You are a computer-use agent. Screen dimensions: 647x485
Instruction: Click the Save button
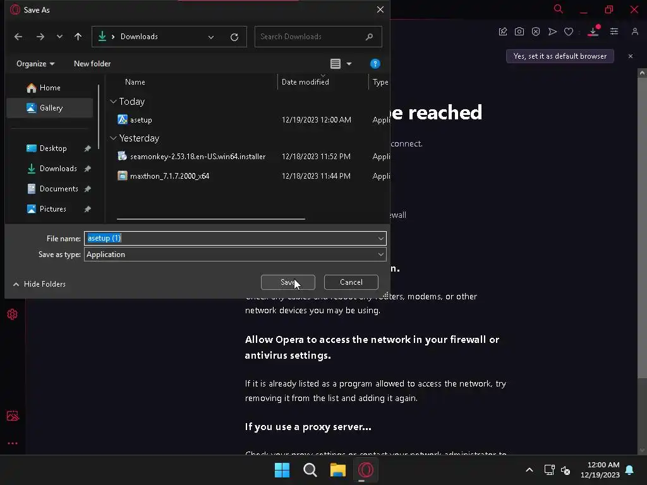click(x=288, y=282)
